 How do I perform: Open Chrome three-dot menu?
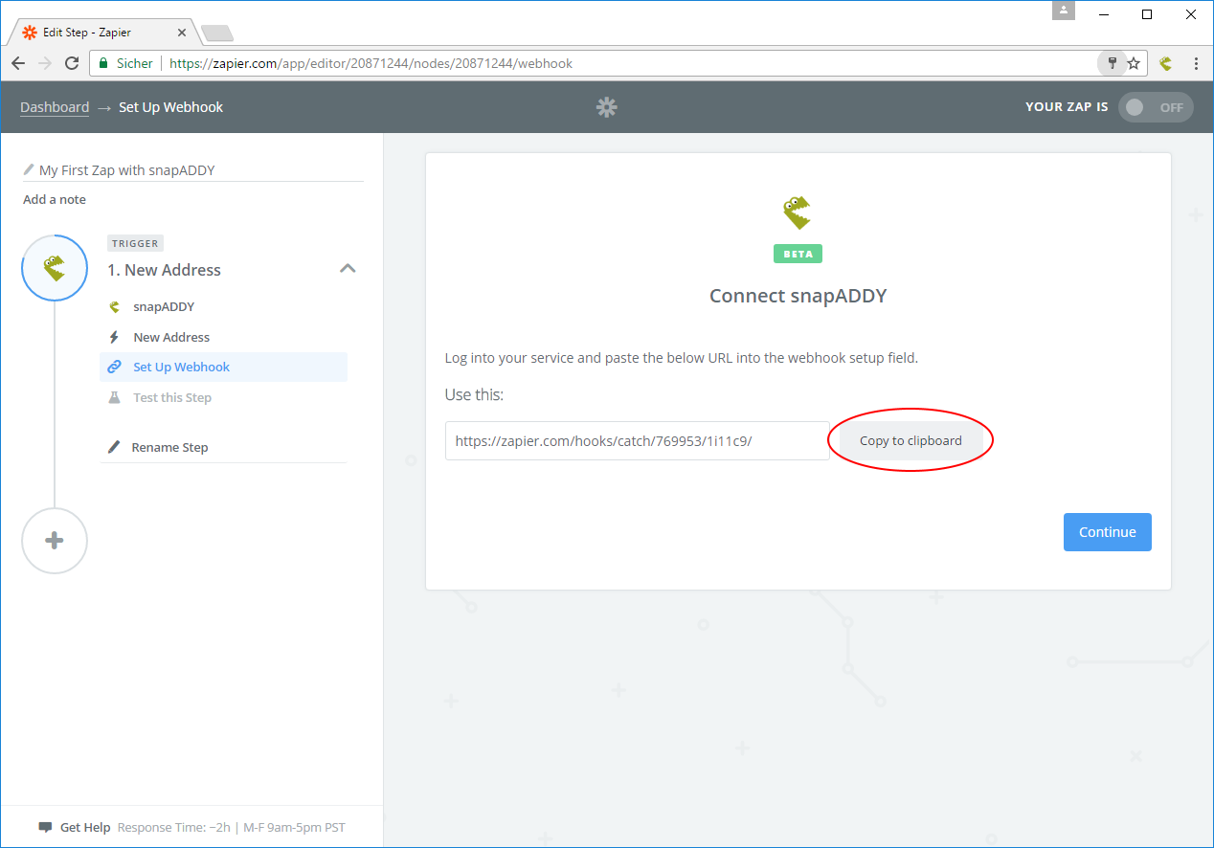1197,63
